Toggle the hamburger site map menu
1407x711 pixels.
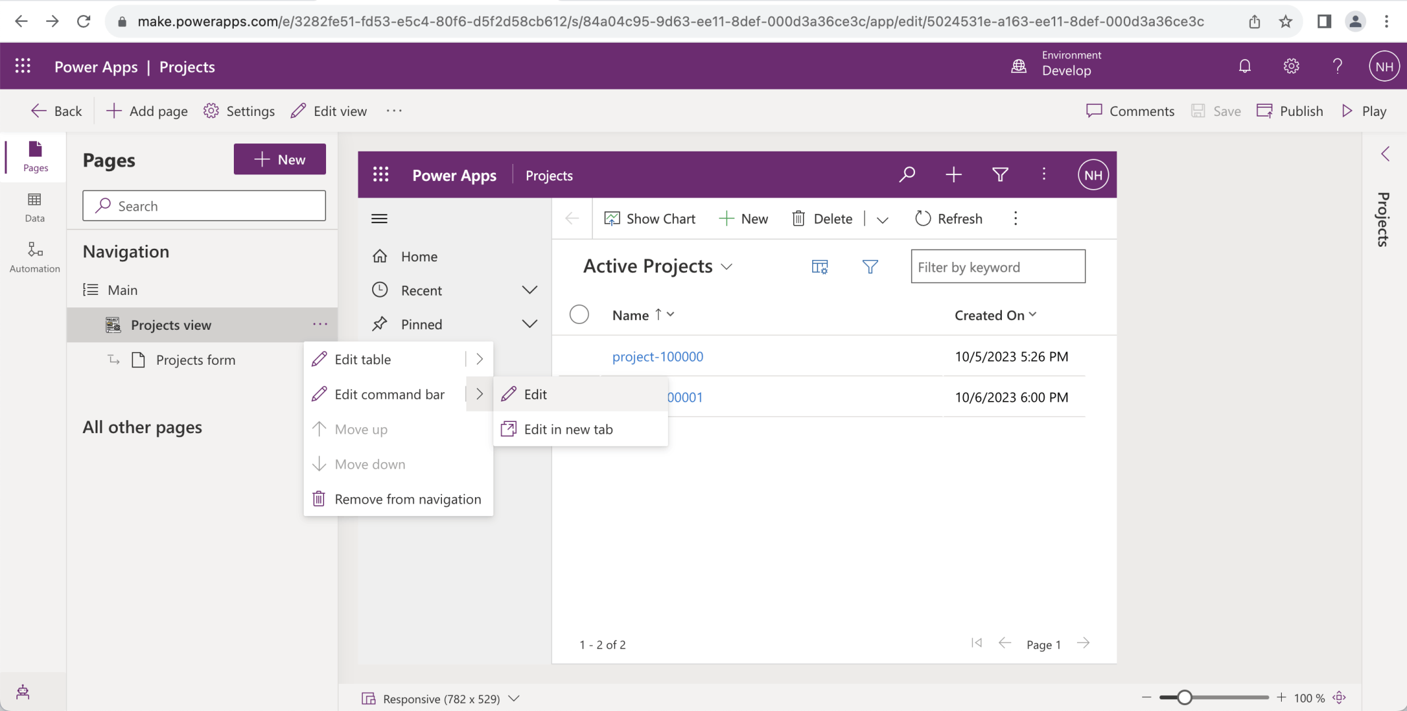click(x=379, y=219)
